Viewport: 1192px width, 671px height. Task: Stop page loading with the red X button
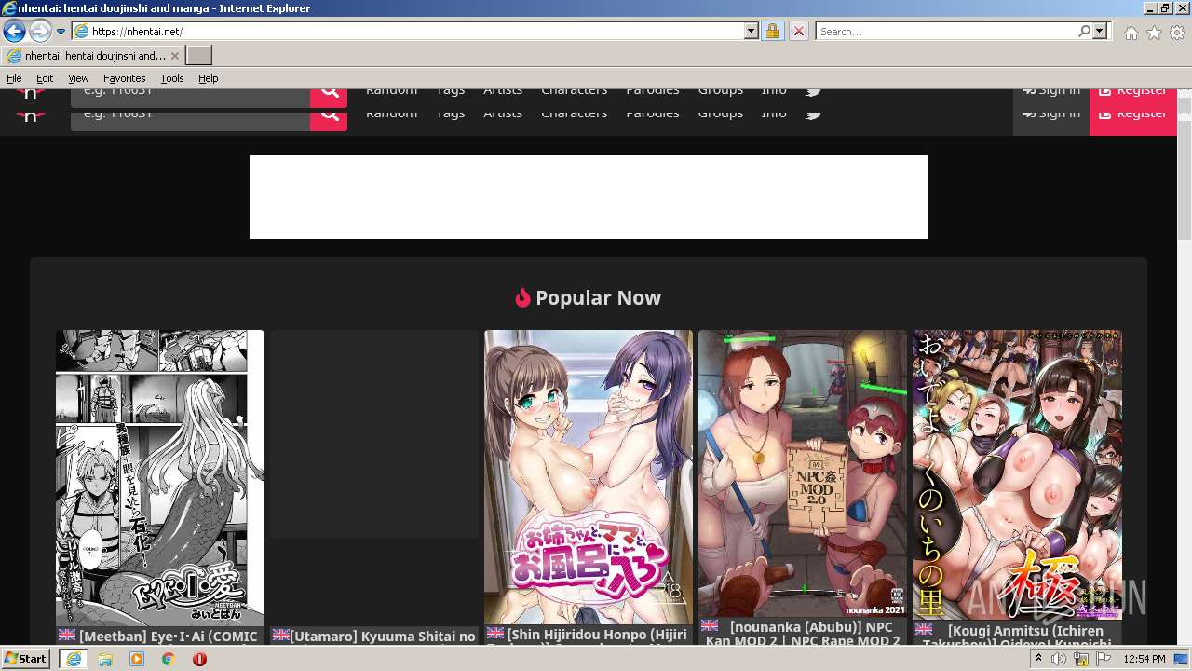point(798,32)
